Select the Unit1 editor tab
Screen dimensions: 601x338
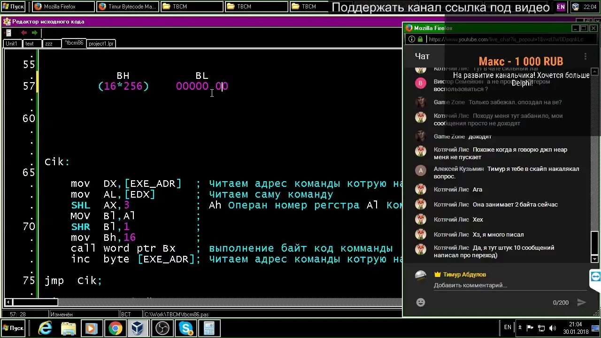(x=12, y=43)
